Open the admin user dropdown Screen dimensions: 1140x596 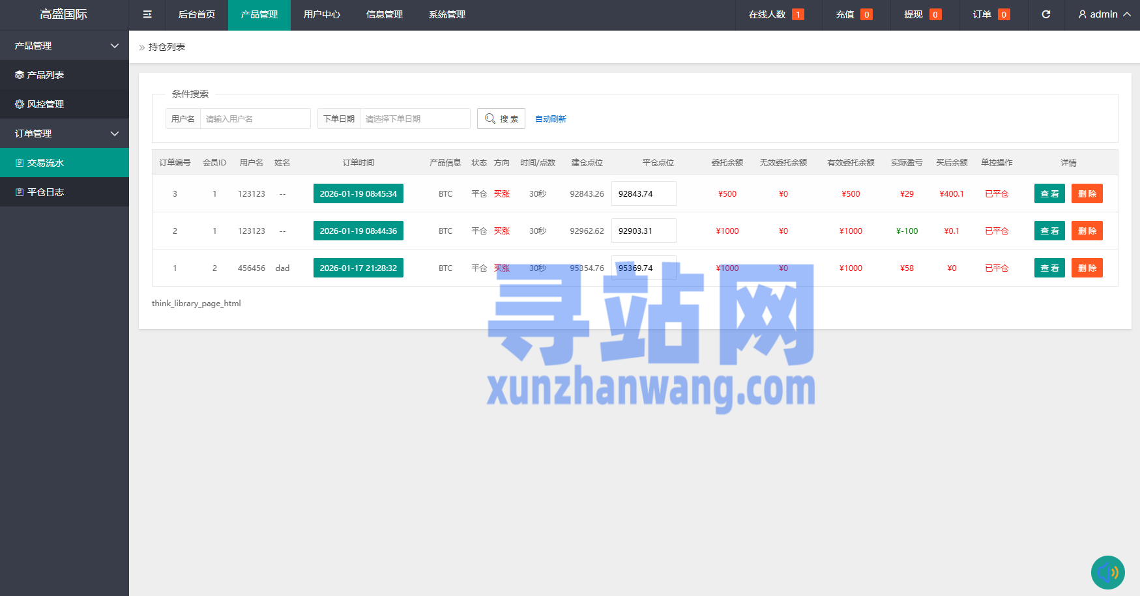(1104, 14)
